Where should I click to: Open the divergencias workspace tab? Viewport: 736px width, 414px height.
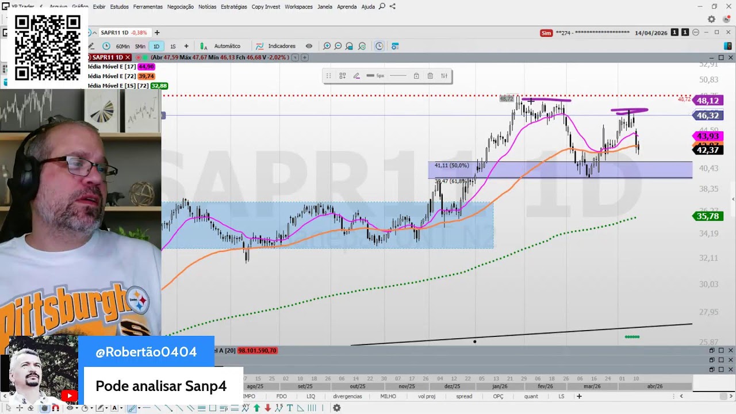[347, 396]
